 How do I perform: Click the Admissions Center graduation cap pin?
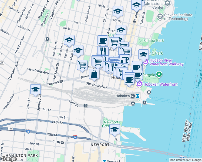[x=167, y=3]
